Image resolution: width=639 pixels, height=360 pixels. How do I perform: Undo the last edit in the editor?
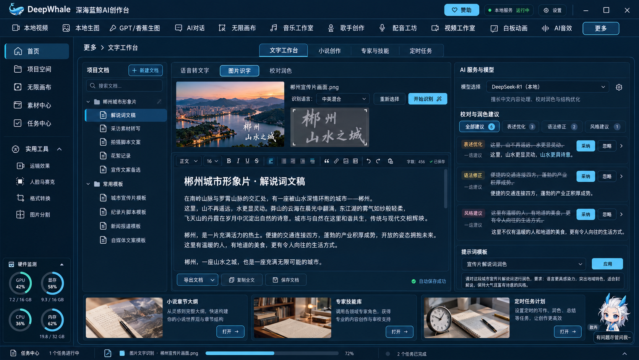[368, 161]
